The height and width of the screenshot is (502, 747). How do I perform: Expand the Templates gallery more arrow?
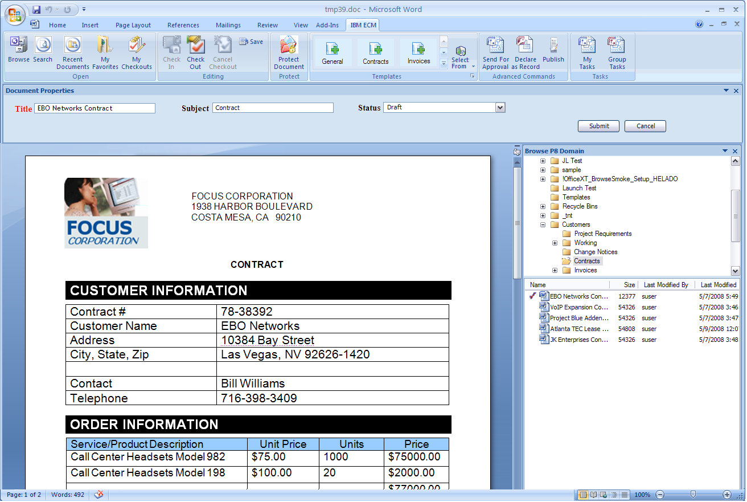point(444,63)
